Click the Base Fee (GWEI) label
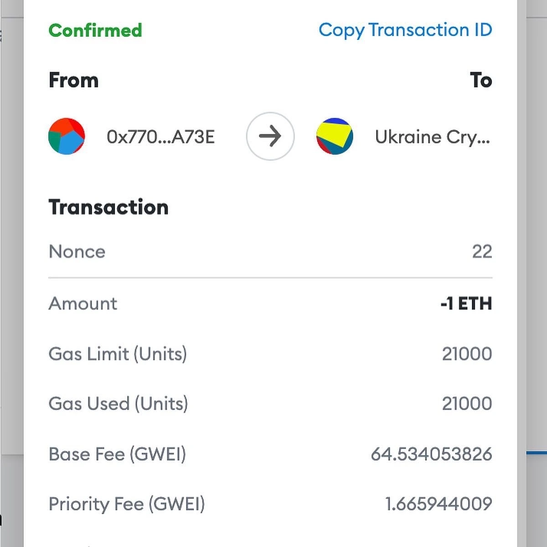Screen dimensions: 547x547 tap(117, 454)
